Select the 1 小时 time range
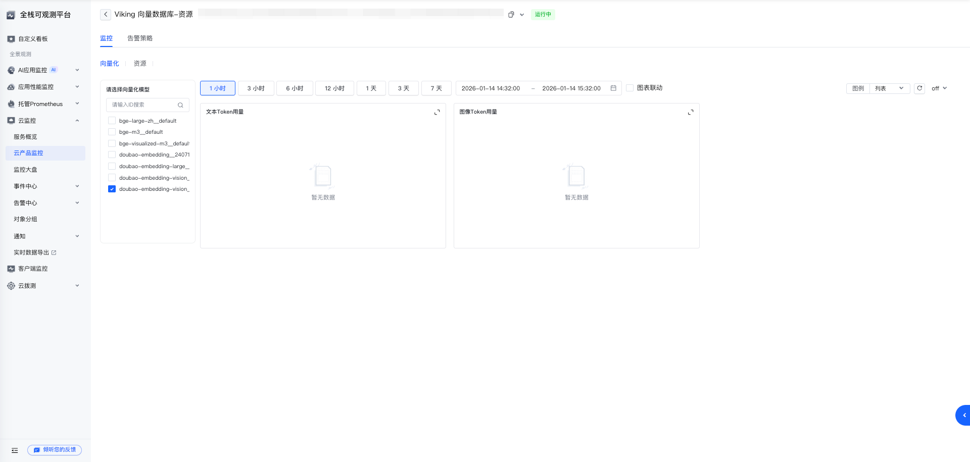 pyautogui.click(x=218, y=88)
